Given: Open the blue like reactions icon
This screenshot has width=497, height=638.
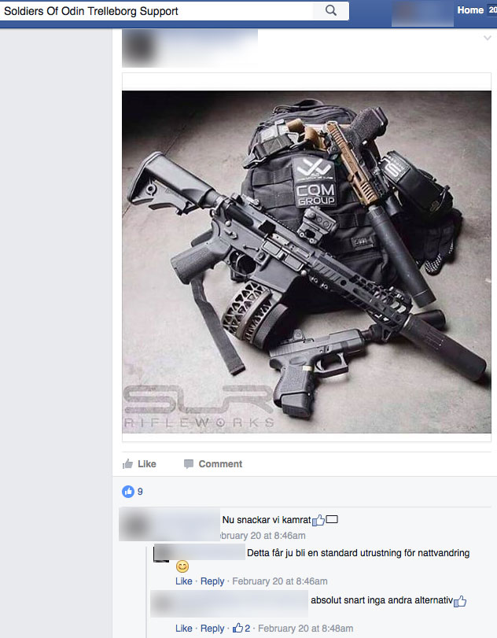Looking at the screenshot, I should [x=128, y=492].
